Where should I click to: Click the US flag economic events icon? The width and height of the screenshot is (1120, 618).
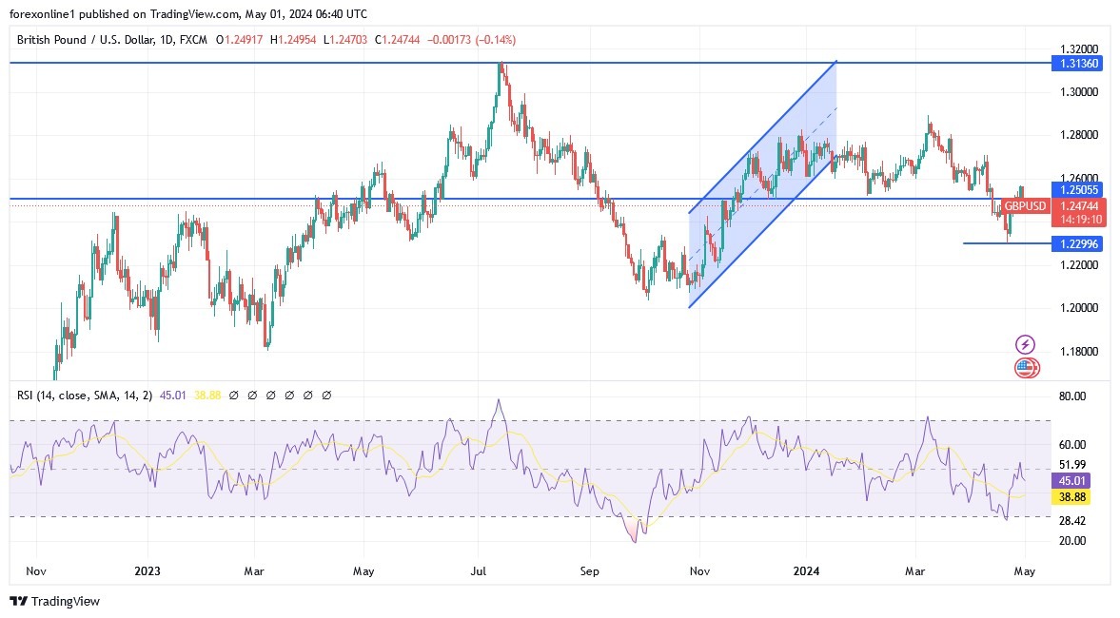(1028, 366)
